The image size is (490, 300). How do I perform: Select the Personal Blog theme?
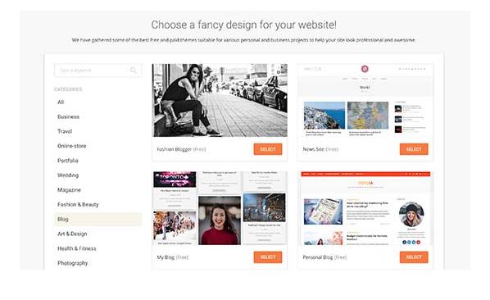tap(414, 257)
